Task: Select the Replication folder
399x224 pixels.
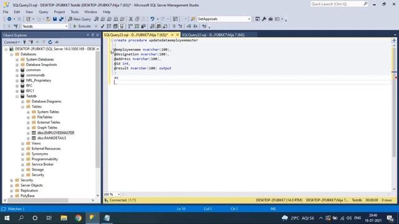Action: point(29,191)
